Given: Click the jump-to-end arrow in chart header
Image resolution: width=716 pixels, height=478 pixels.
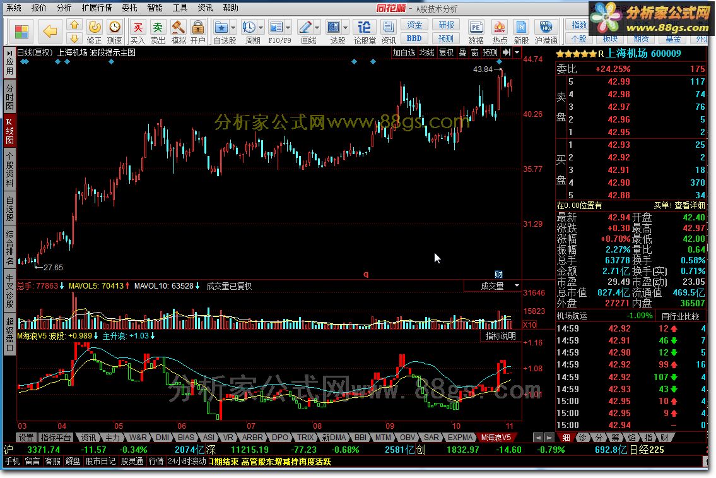Looking at the screenshot, I should 507,52.
